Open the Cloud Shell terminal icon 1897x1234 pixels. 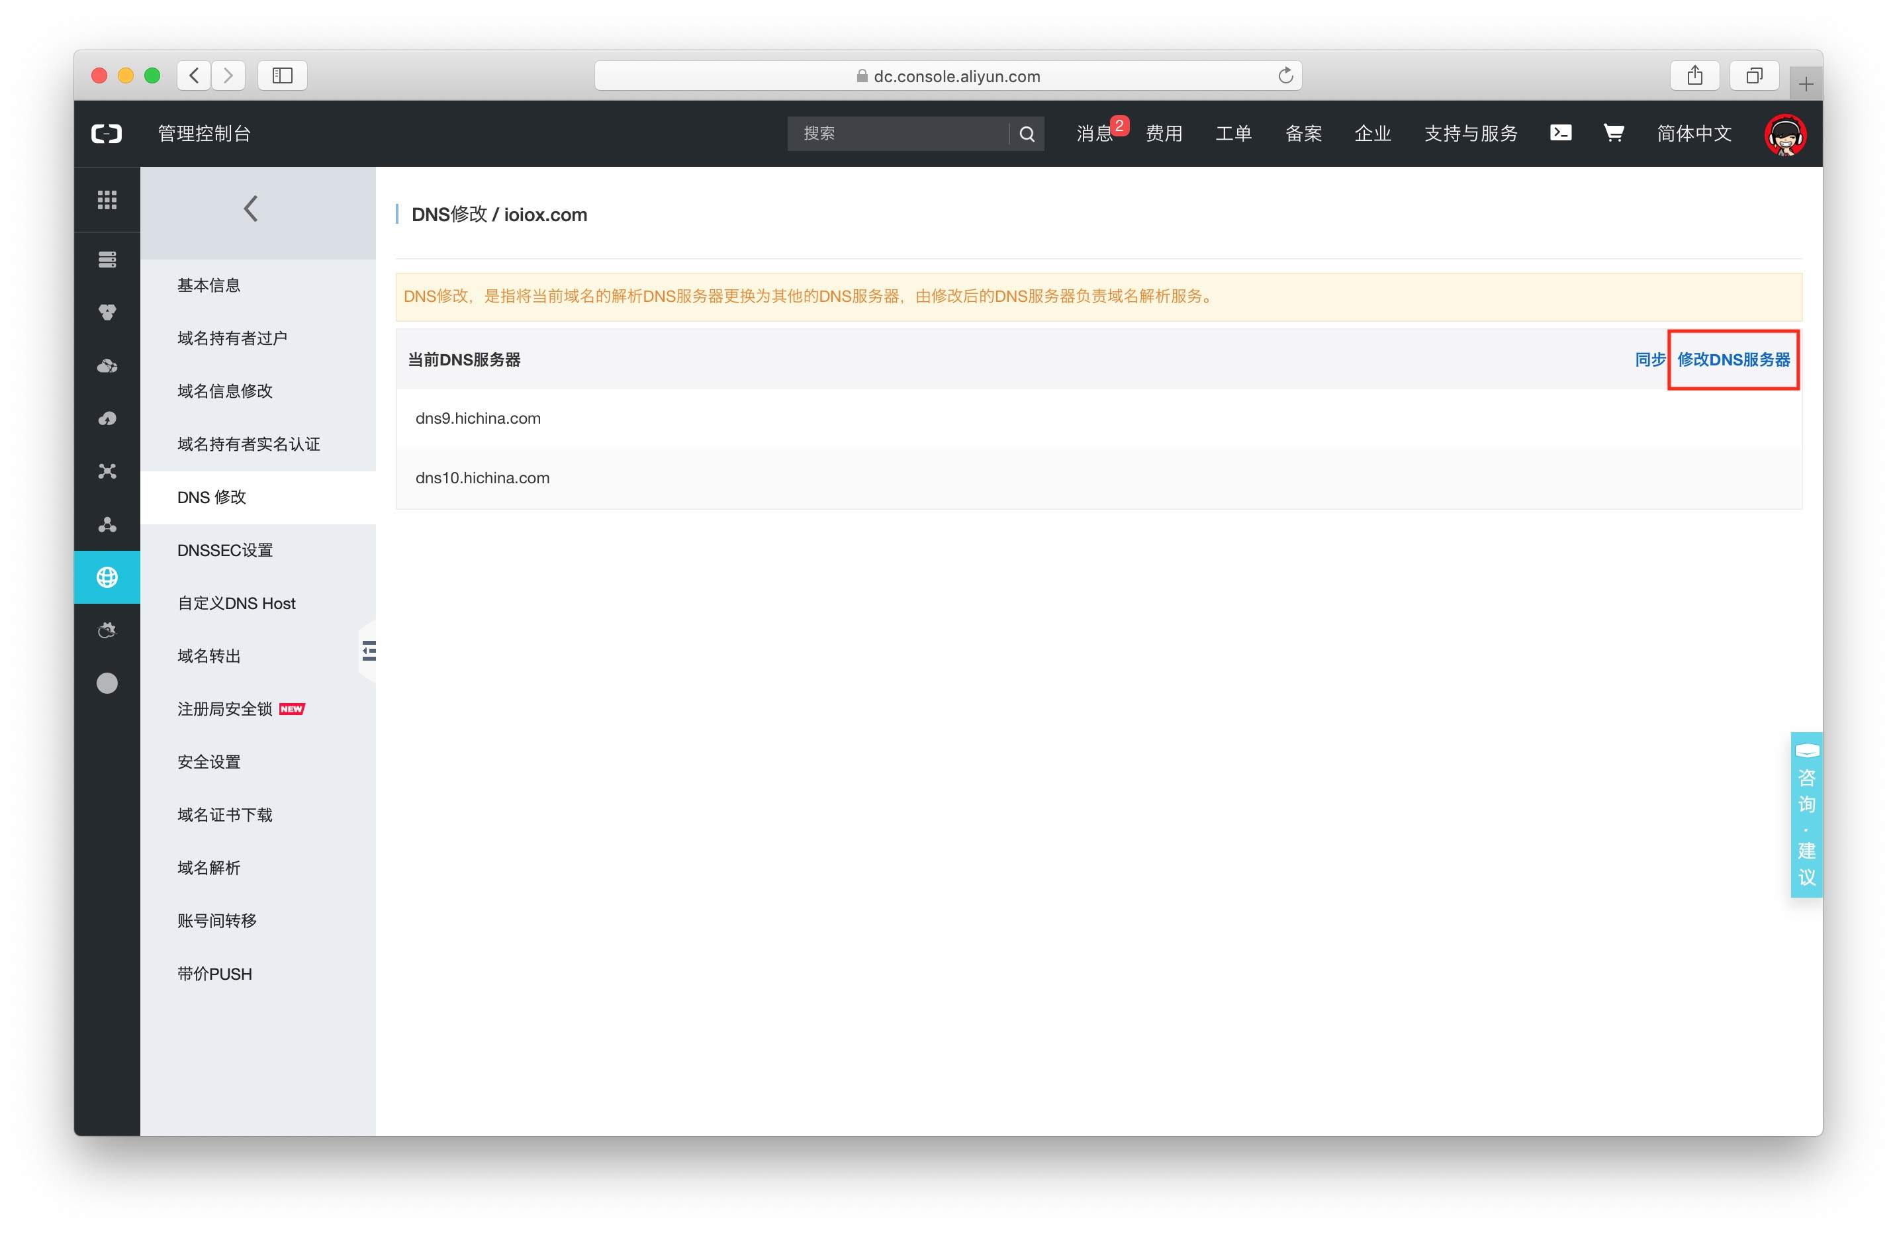pos(1560,133)
